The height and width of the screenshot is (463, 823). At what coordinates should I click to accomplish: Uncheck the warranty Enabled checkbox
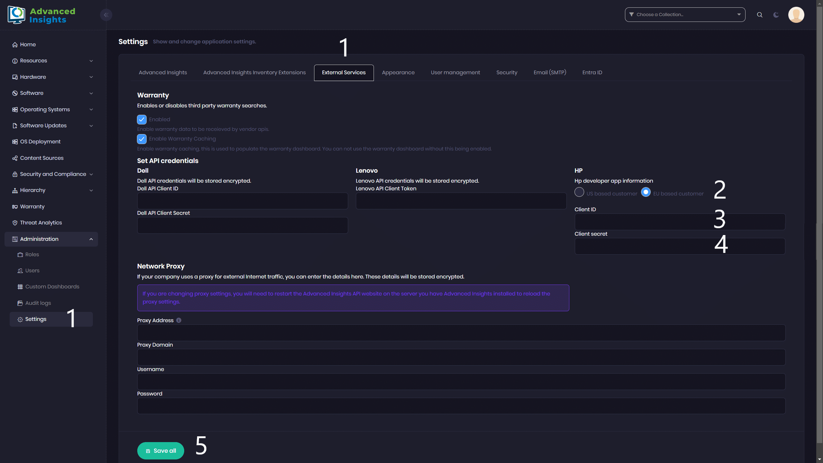(x=142, y=120)
